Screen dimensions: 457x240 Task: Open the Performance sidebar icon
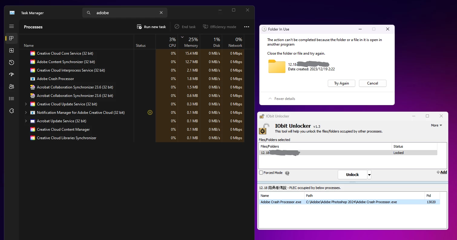tap(12, 50)
